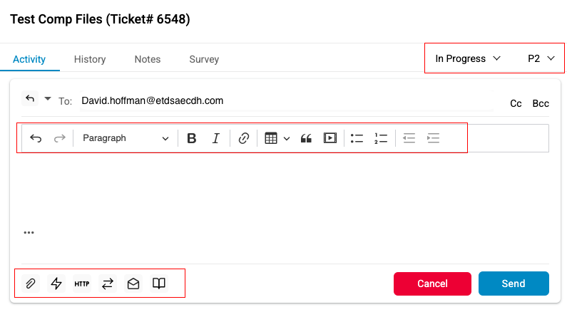Toggle bold text formatting
The height and width of the screenshot is (312, 567).
[191, 138]
